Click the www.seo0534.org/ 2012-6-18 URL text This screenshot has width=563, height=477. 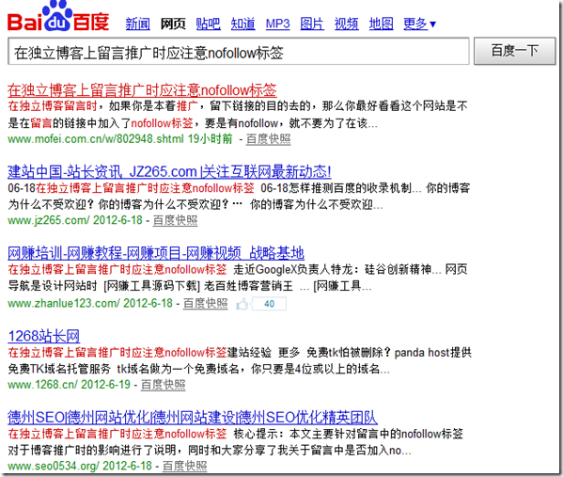80,466
